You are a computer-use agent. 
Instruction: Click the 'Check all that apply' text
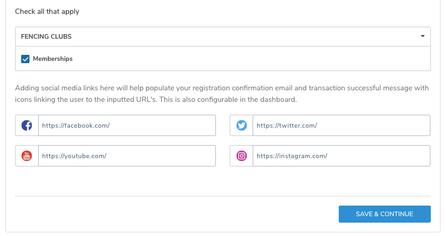point(47,12)
